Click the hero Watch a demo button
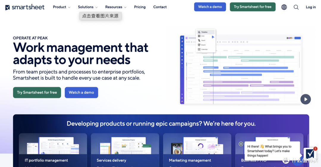Screen dimensions: 321x167 (81, 92)
